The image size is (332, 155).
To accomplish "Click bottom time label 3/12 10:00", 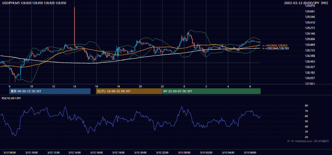I will (x=31, y=152).
